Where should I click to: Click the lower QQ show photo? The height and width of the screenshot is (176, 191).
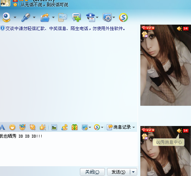[x=166, y=151]
